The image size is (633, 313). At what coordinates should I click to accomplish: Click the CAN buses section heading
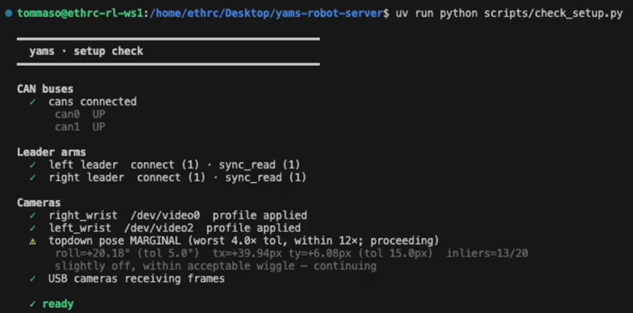pyautogui.click(x=45, y=89)
